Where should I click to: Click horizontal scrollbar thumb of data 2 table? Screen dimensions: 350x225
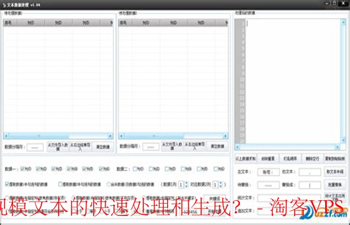[x=154, y=136]
